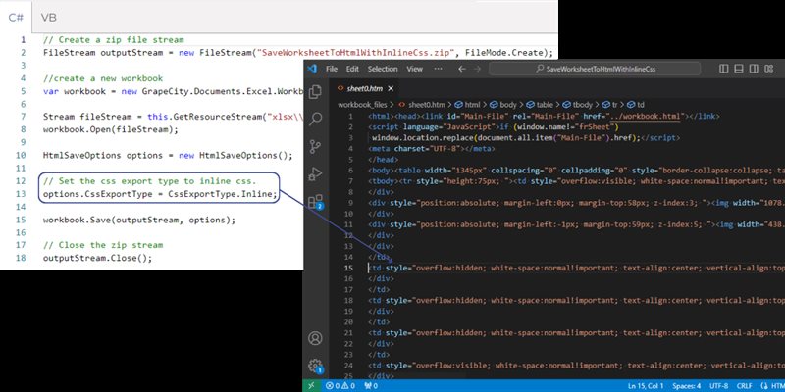Viewport: 785px width, 392px height.
Task: Click td element in the breadcrumb
Action: [x=636, y=105]
